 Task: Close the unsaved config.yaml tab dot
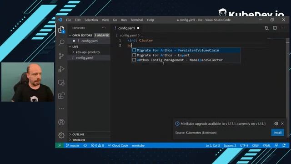(x=138, y=28)
